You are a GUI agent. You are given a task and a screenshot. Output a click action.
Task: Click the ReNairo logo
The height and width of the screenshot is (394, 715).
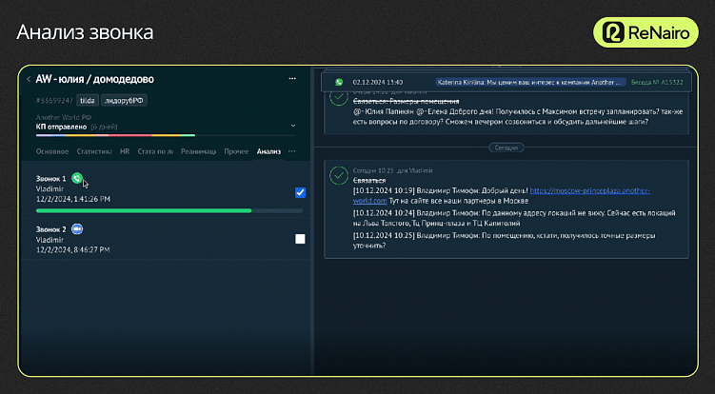(x=645, y=32)
